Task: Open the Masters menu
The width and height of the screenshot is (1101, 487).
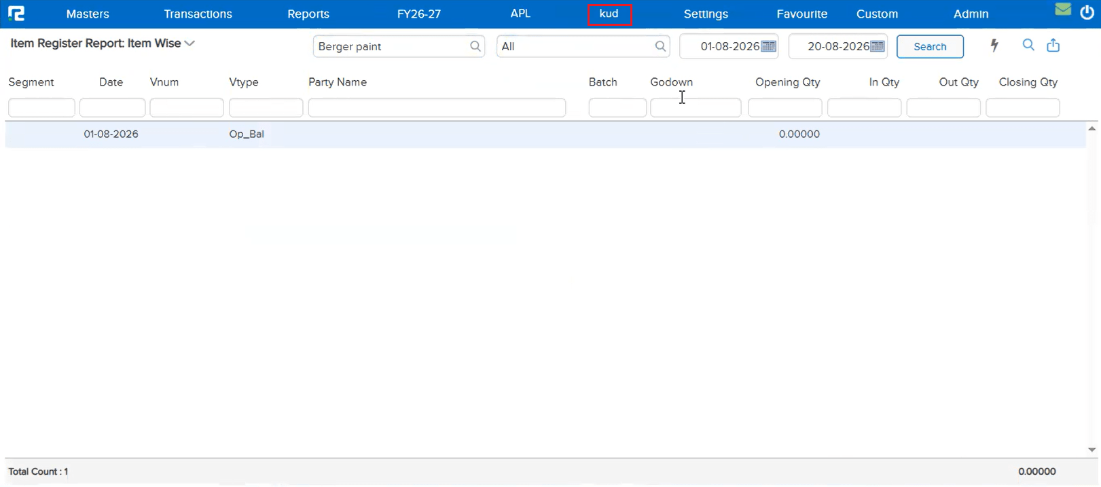Action: [88, 14]
